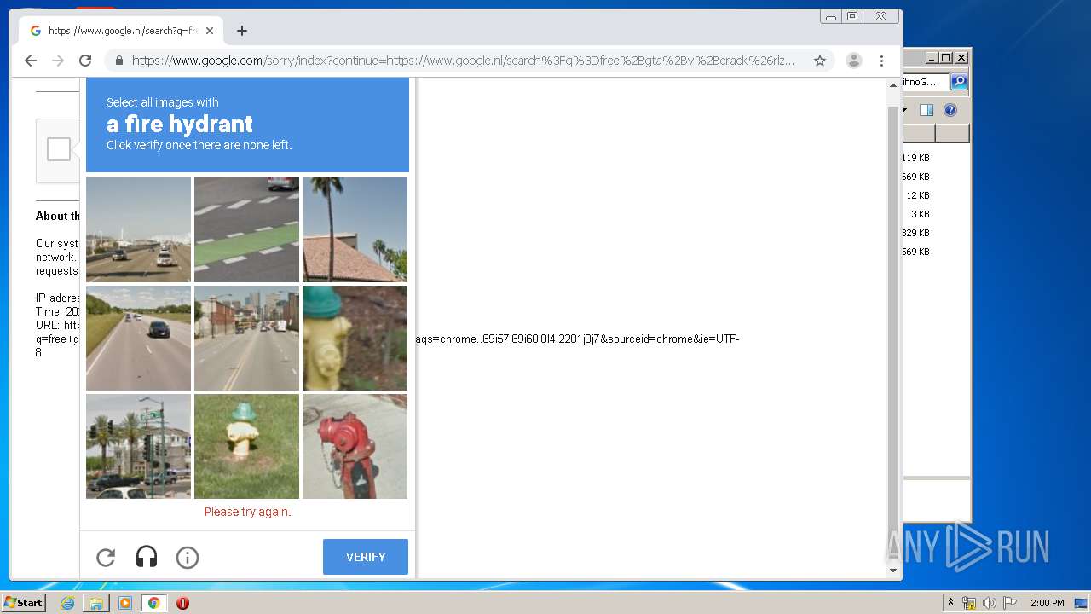The height and width of the screenshot is (614, 1091).
Task: Launch Internet Explorer from the taskbar
Action: pyautogui.click(x=67, y=603)
